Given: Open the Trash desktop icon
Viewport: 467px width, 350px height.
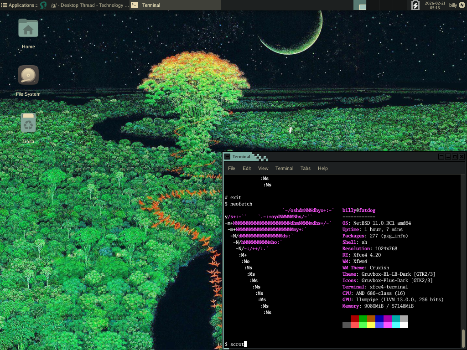Looking at the screenshot, I should [x=28, y=123].
